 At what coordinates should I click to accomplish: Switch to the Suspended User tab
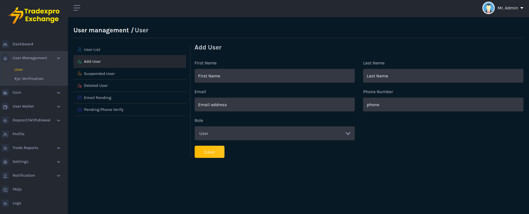99,74
